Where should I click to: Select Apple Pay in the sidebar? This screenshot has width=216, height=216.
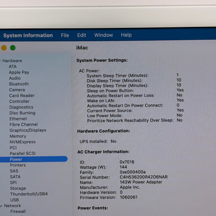click(19, 72)
